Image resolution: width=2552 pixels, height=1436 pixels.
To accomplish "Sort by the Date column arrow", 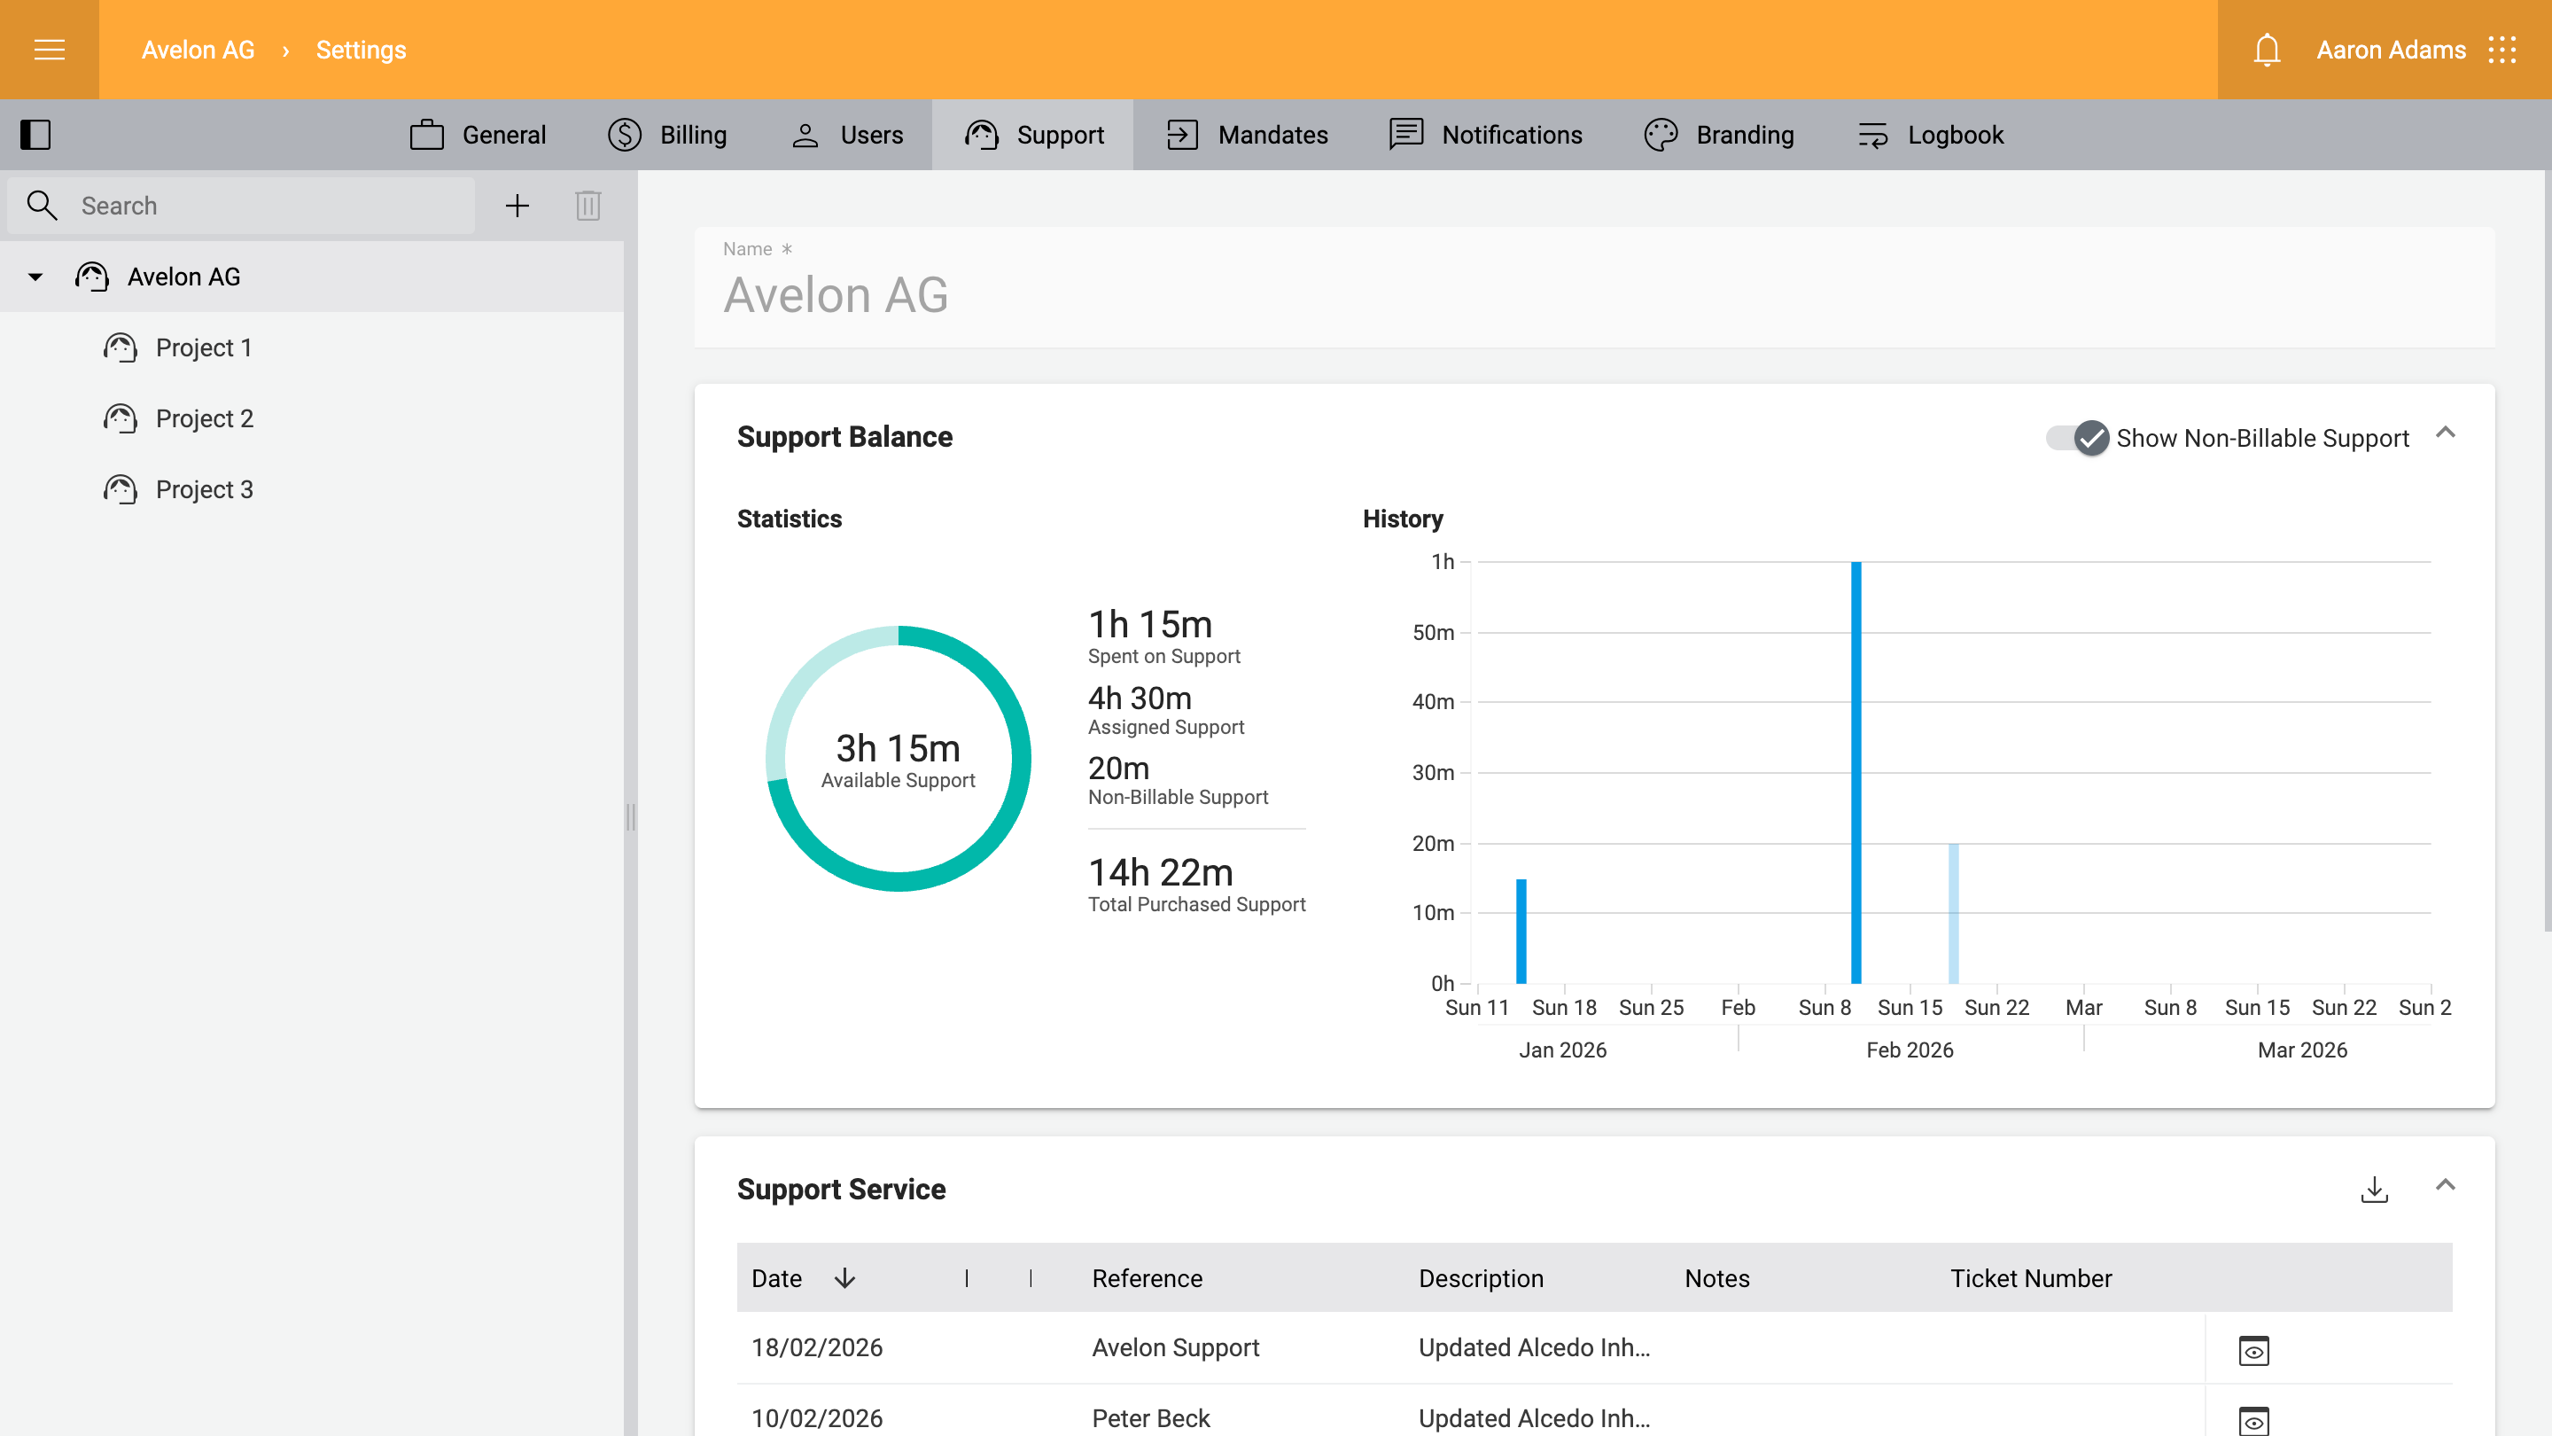I will click(844, 1278).
